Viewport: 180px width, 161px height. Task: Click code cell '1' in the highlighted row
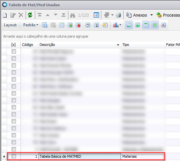click(x=30, y=156)
